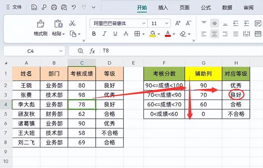The height and width of the screenshot is (168, 263).
Task: Expand the Name Box dropdown
Action: [x=61, y=51]
